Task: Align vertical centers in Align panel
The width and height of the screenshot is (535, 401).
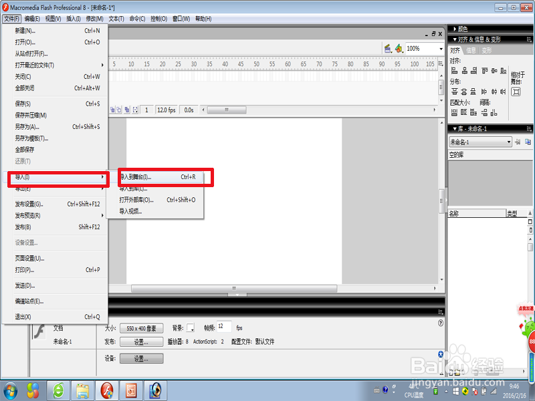Action: click(494, 71)
